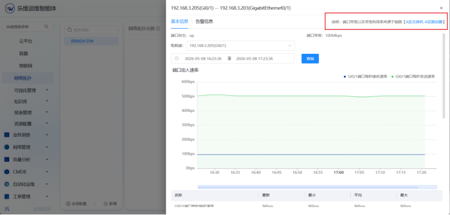
Task: Click the 拓扑名称 search input
Action: click(x=91, y=30)
